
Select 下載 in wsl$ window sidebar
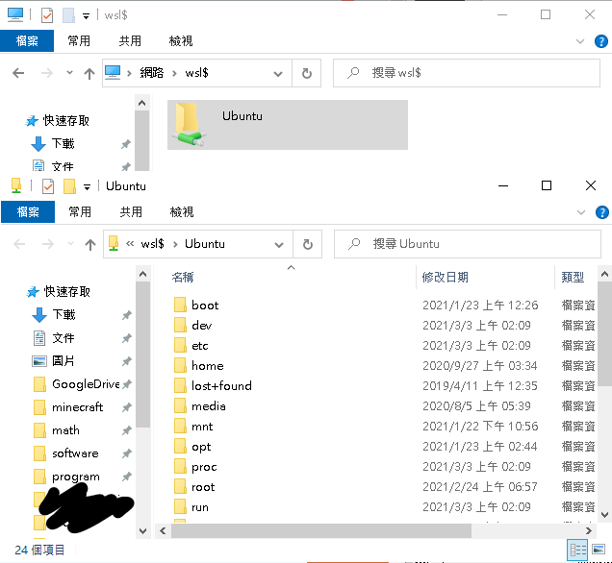[x=63, y=143]
